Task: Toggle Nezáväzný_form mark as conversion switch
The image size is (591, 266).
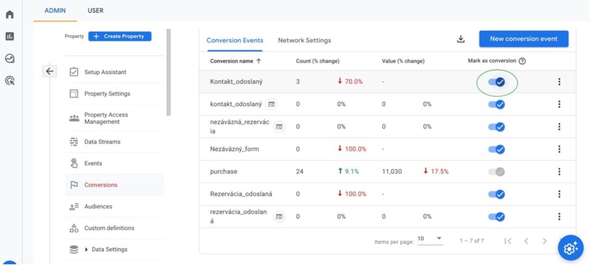Action: click(x=496, y=149)
